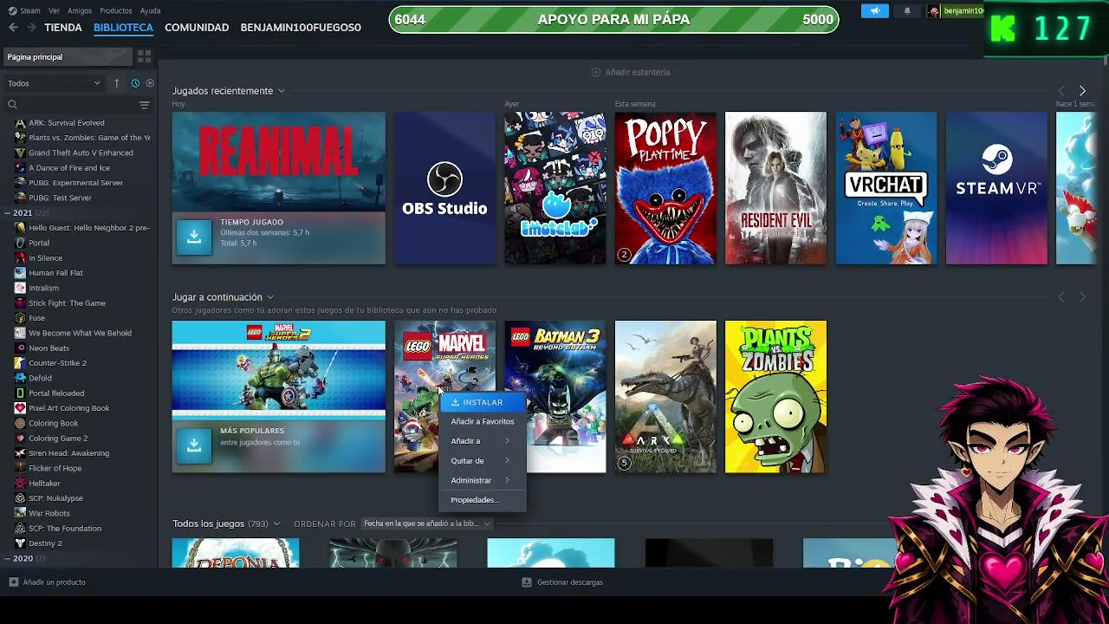Image resolution: width=1109 pixels, height=624 pixels.
Task: Choose INSTALAR in the context menu
Action: (483, 403)
